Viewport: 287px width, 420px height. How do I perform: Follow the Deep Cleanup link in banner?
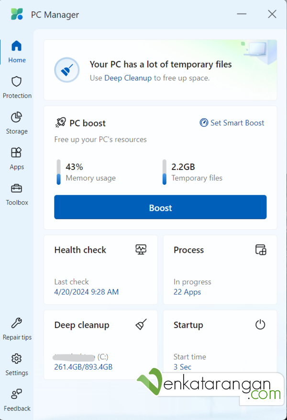[x=128, y=78]
